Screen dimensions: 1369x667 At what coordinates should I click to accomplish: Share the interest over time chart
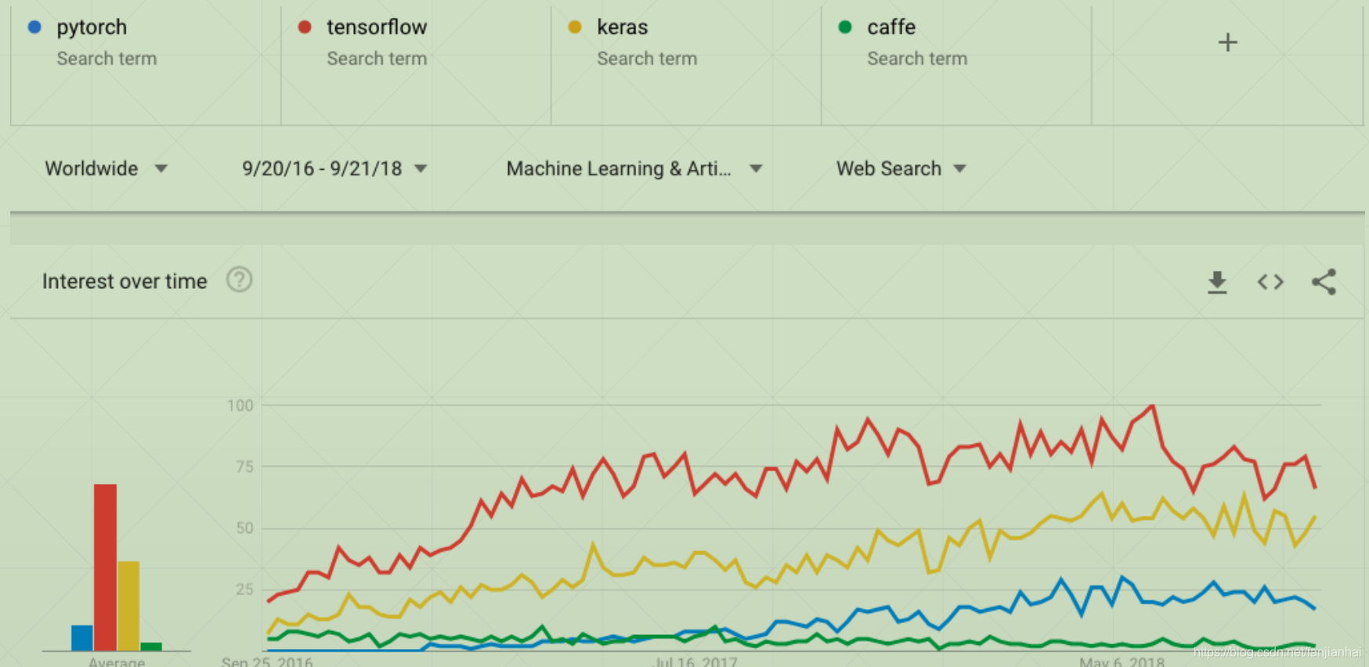coord(1324,282)
